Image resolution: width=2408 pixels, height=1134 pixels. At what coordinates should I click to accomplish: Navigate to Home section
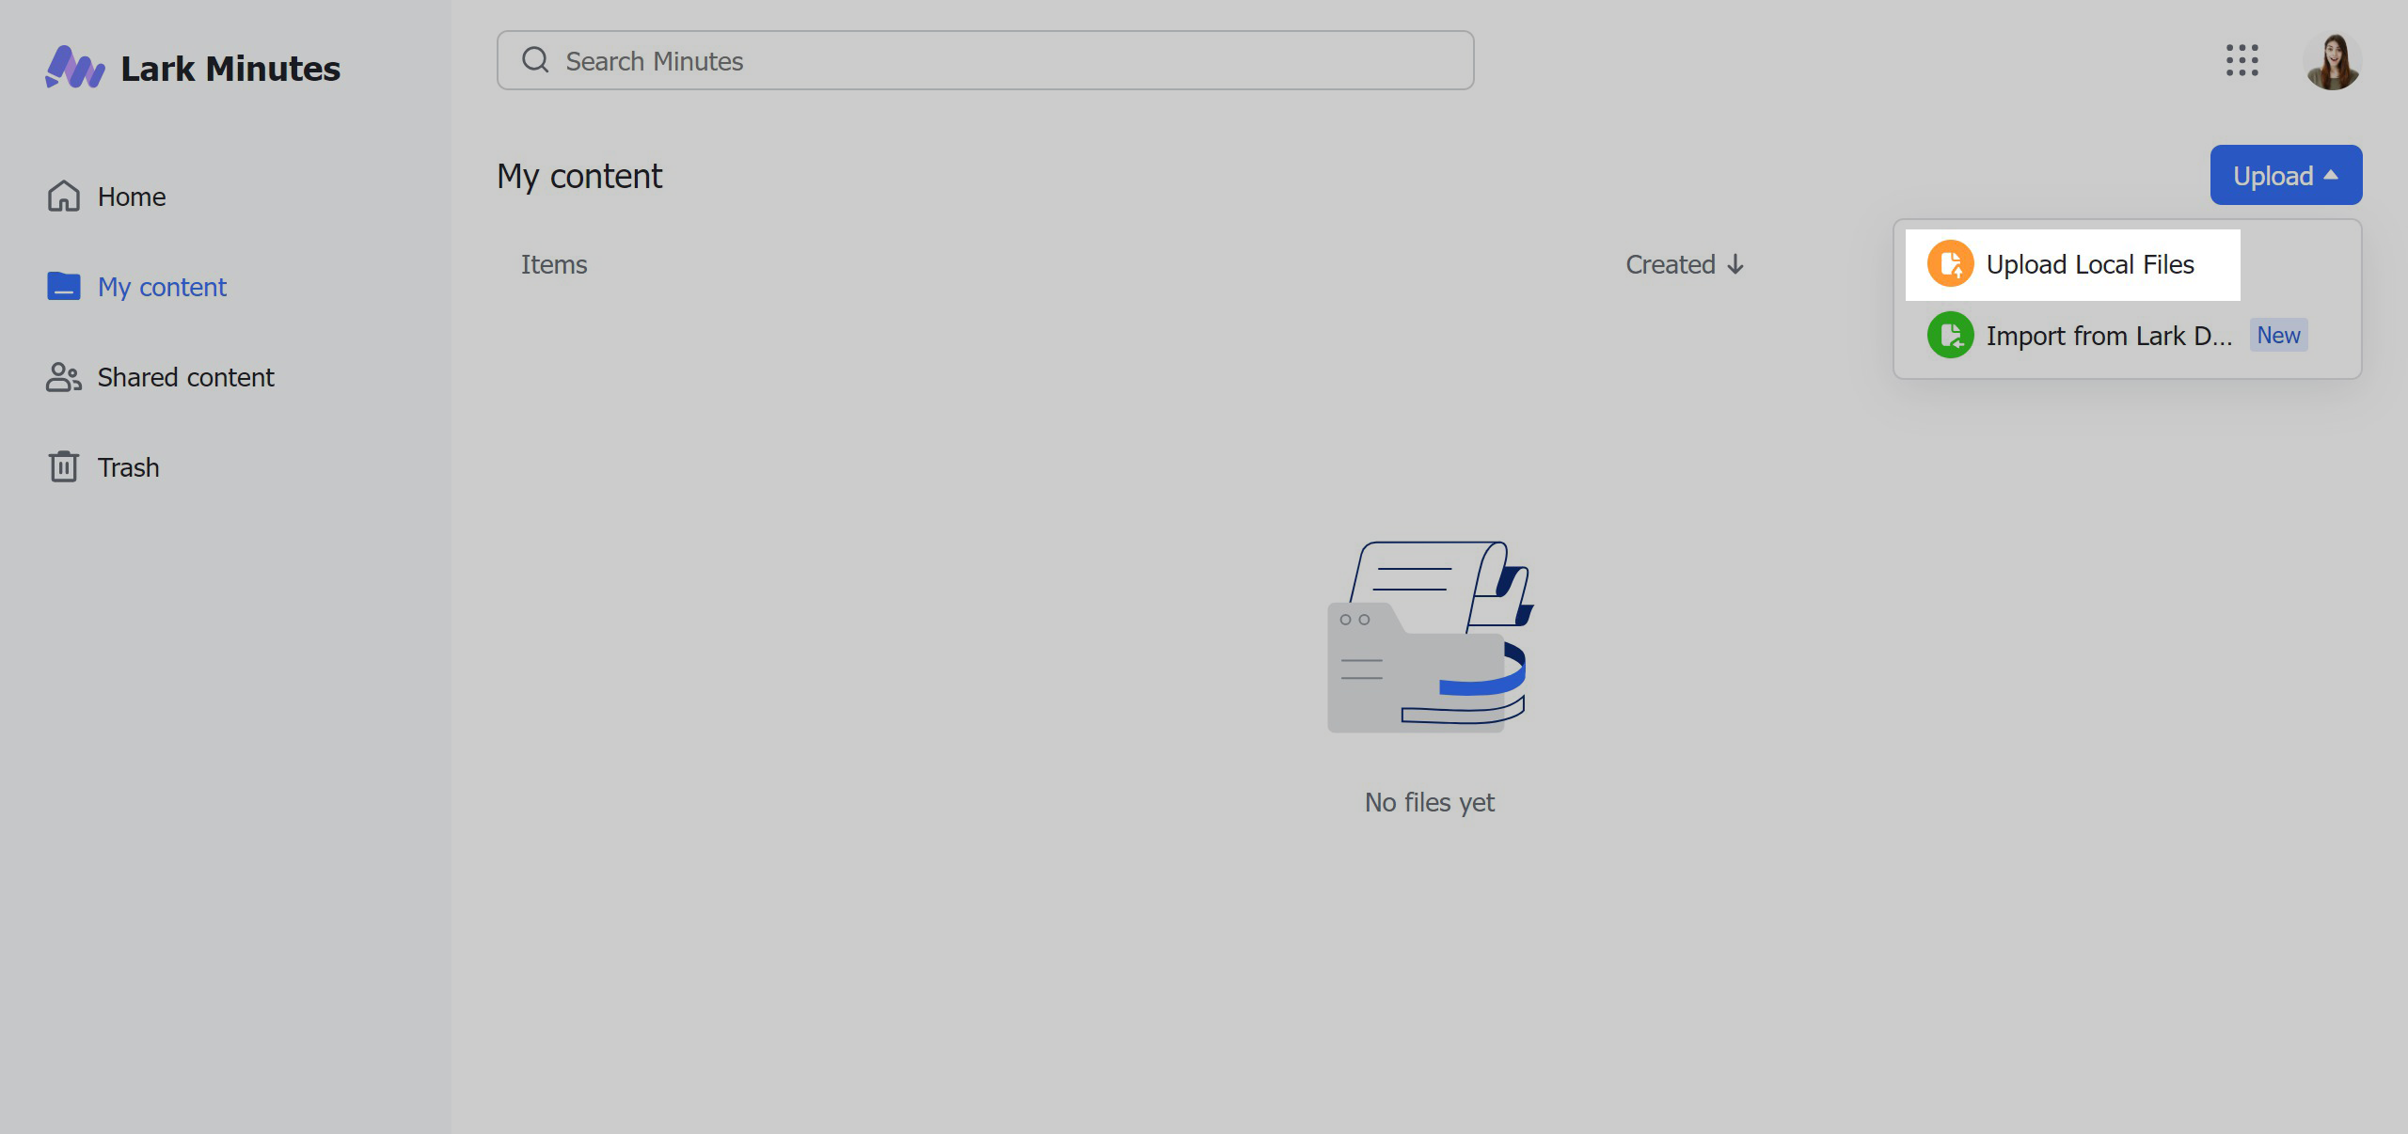coord(132,195)
